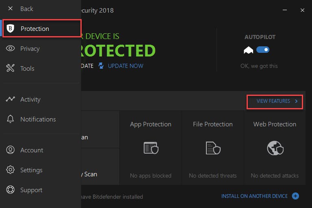Close the Bitdefender window

point(302,10)
